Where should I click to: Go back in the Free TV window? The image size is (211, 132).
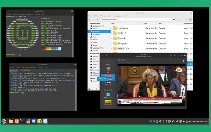(x=103, y=55)
